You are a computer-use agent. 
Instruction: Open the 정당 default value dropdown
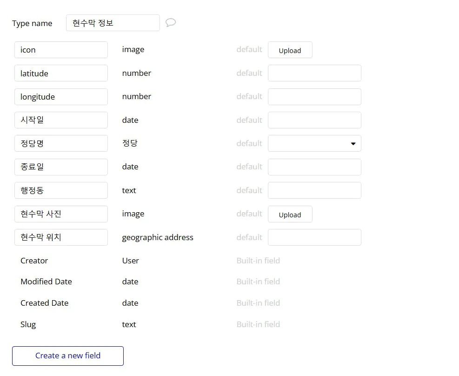(x=314, y=143)
